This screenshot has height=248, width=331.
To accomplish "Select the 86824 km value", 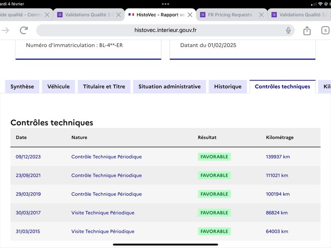I will (x=277, y=213).
